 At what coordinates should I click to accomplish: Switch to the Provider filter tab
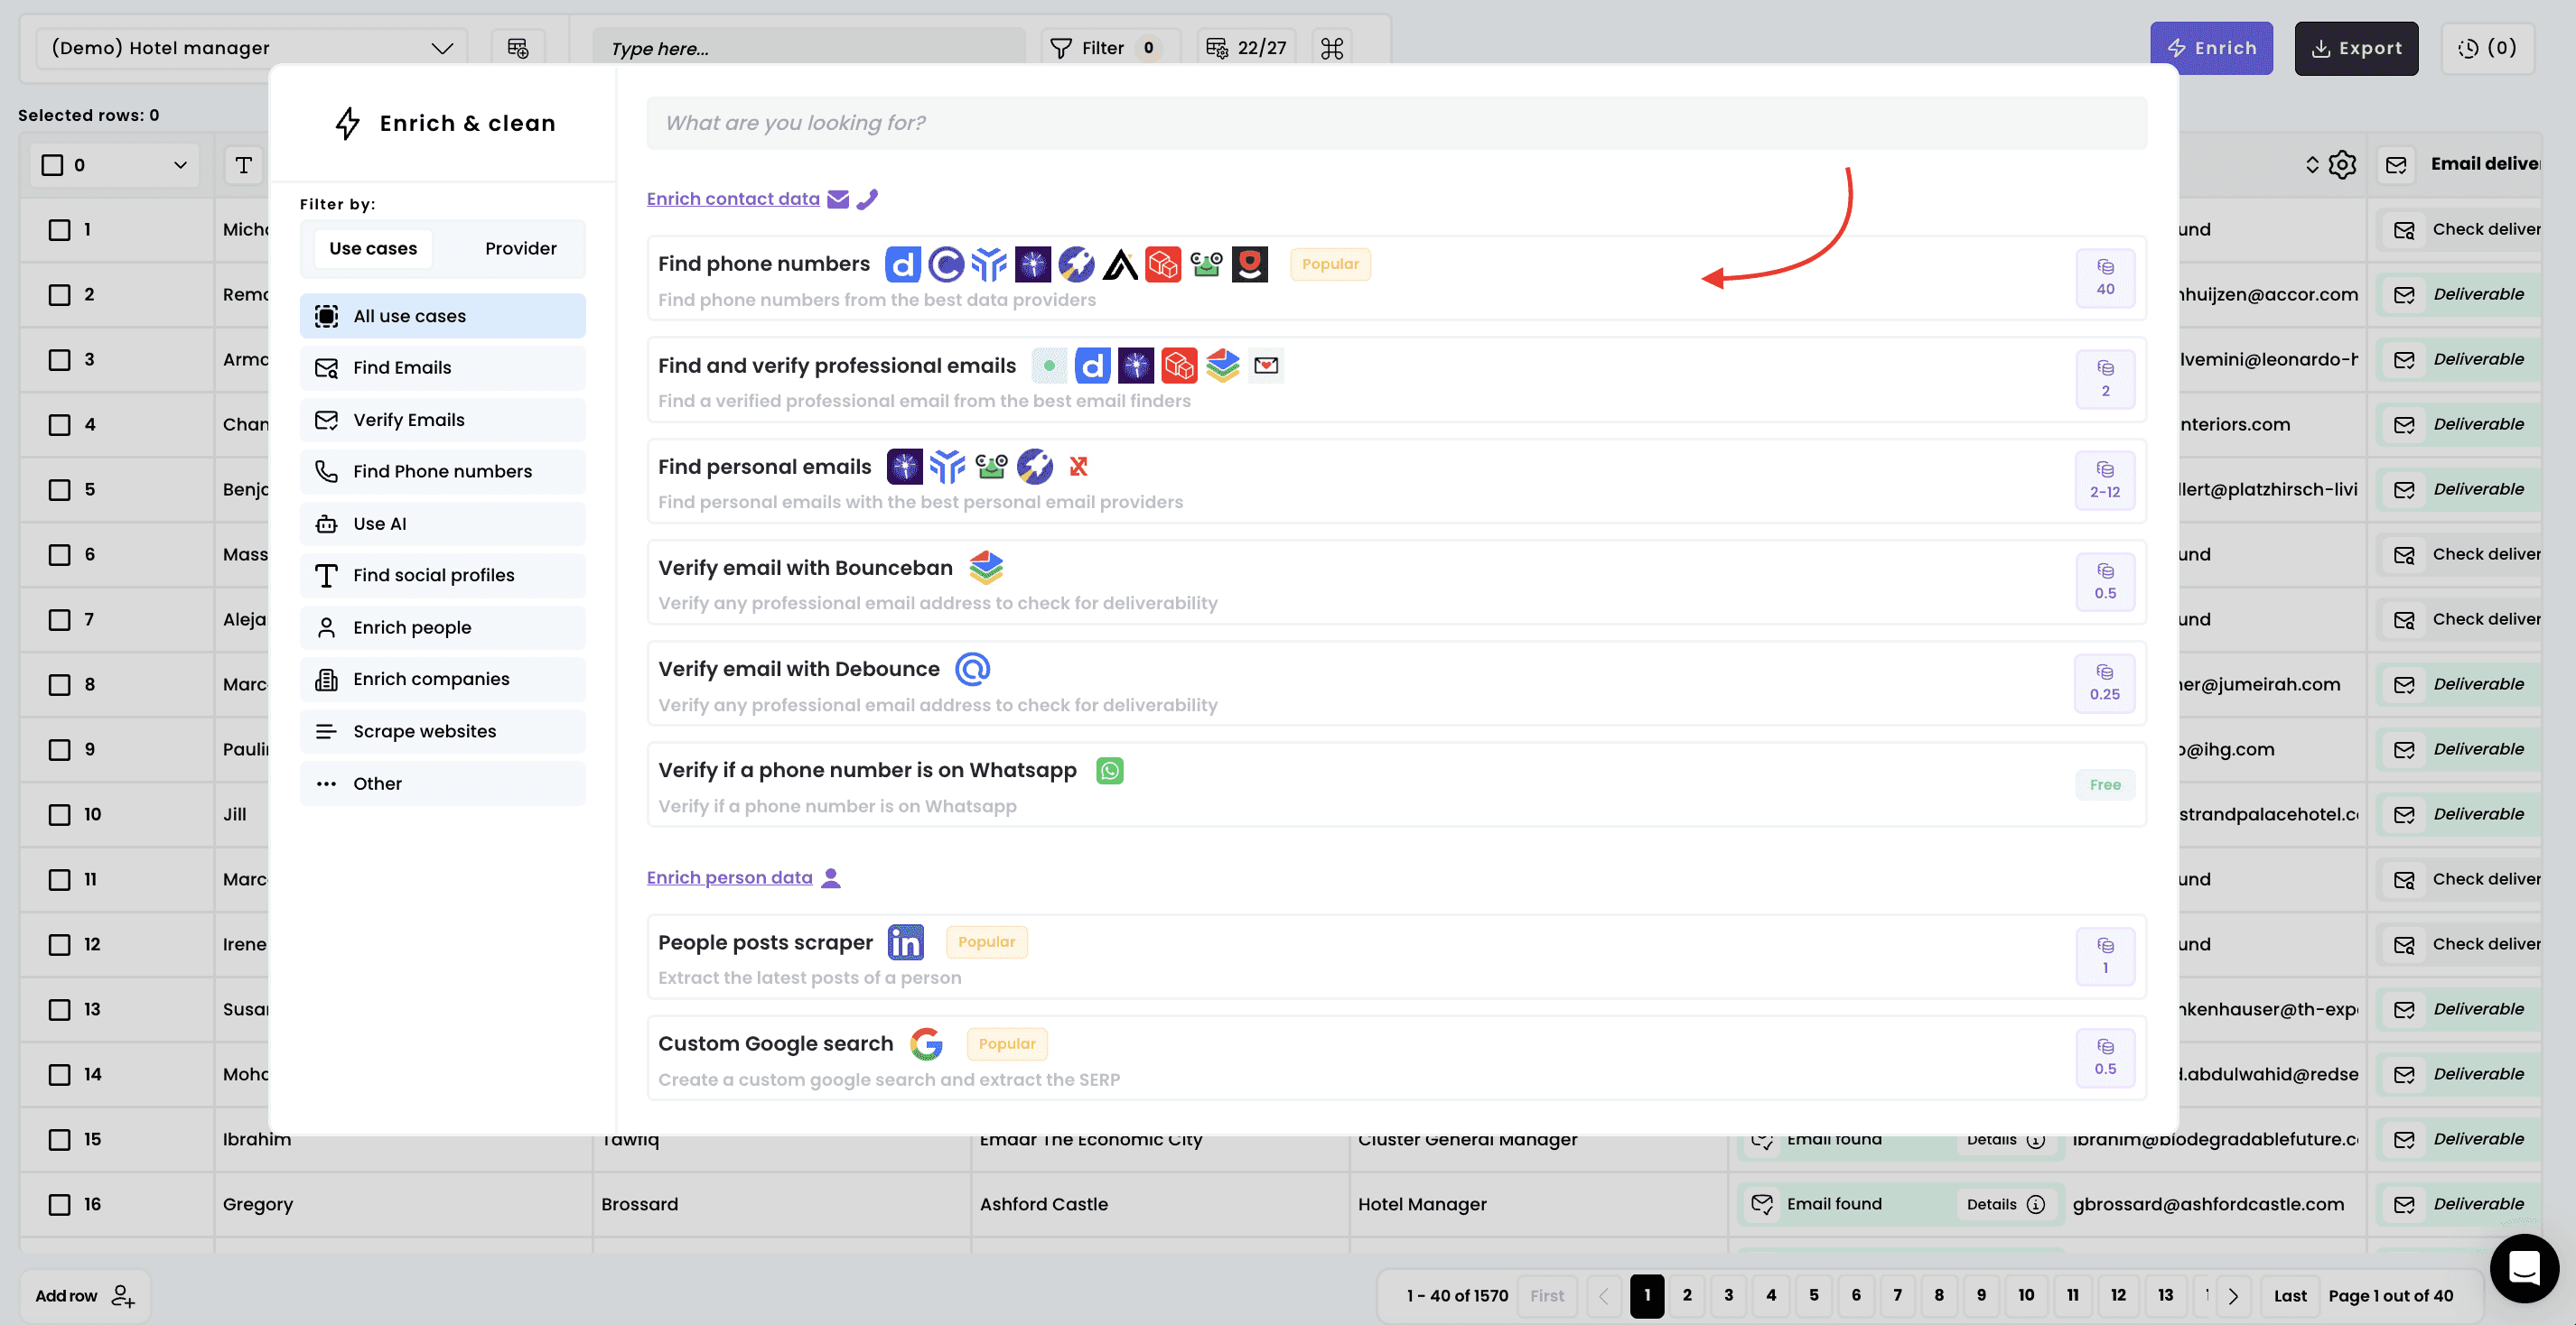(x=520, y=248)
